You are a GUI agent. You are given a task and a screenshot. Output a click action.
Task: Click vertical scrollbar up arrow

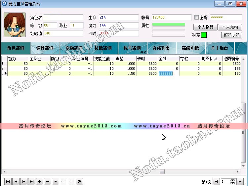pyautogui.click(x=243, y=59)
